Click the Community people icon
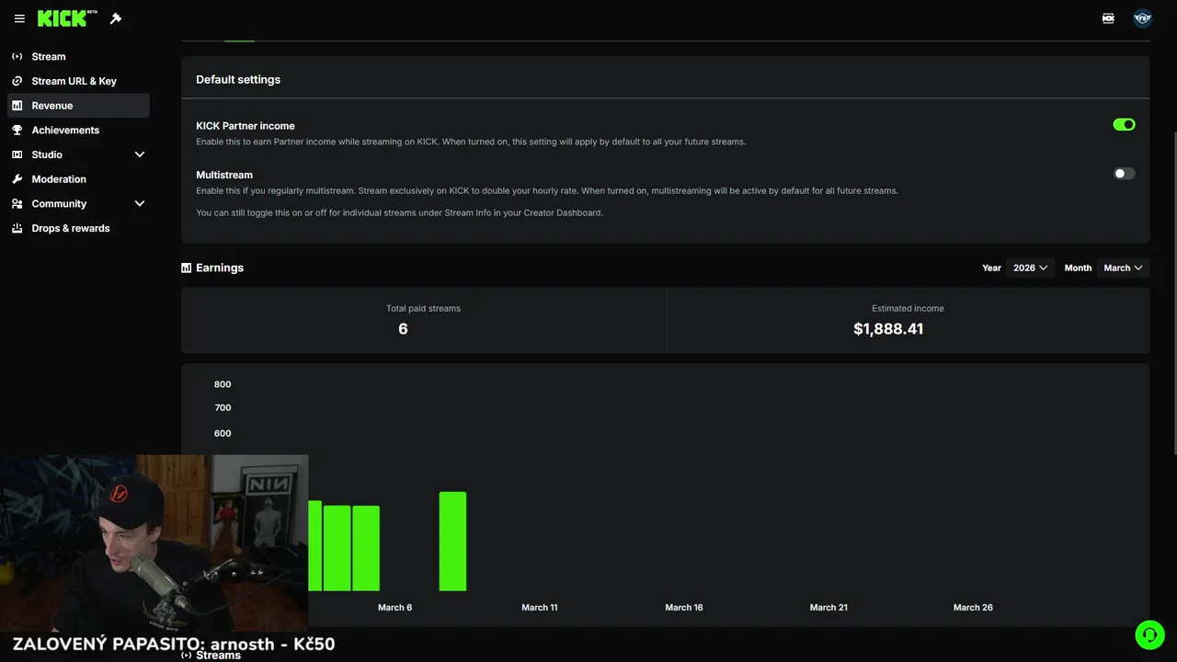Viewport: 1177px width, 662px height. coord(17,203)
